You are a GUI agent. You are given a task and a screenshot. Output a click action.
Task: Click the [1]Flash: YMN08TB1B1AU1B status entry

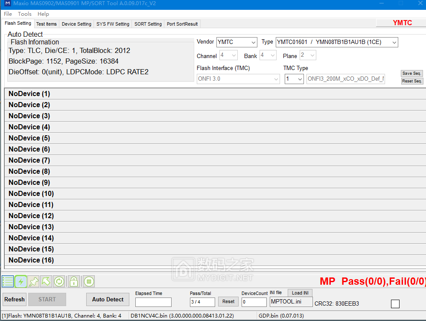coord(61,316)
